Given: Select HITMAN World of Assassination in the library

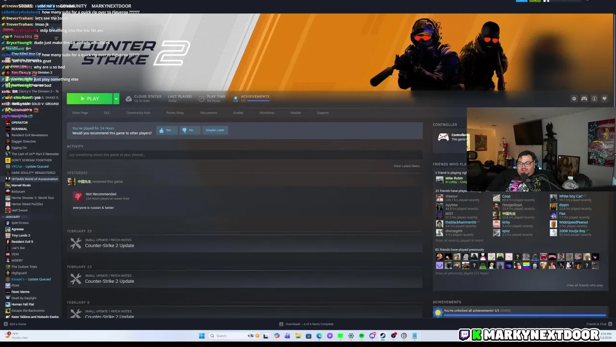Looking at the screenshot, I should click(31, 179).
